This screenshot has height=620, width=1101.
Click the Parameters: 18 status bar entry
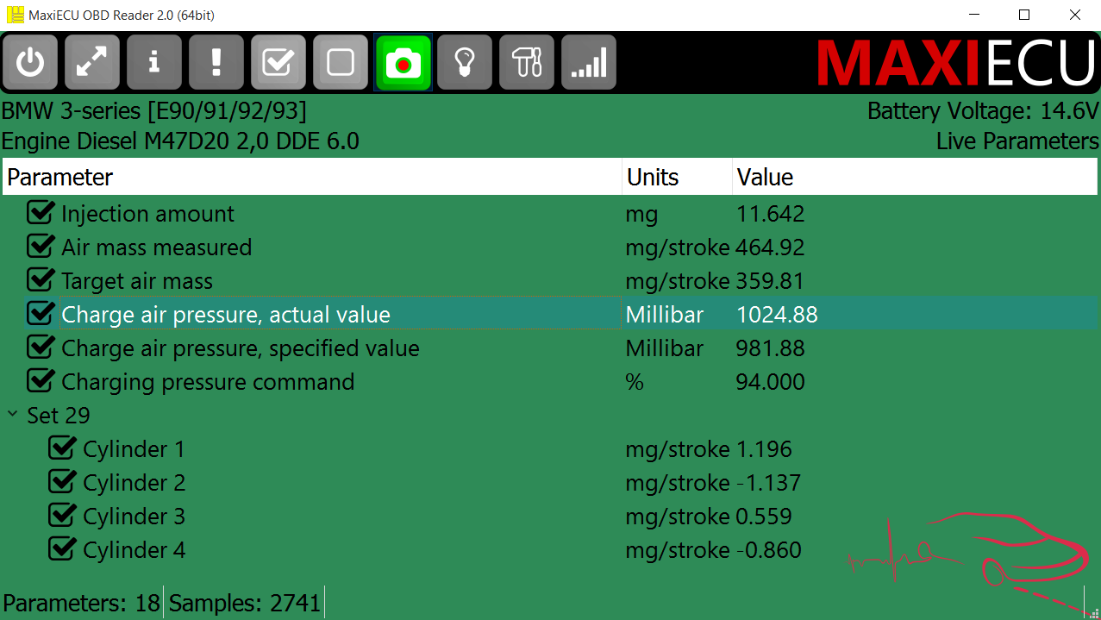[x=82, y=604]
